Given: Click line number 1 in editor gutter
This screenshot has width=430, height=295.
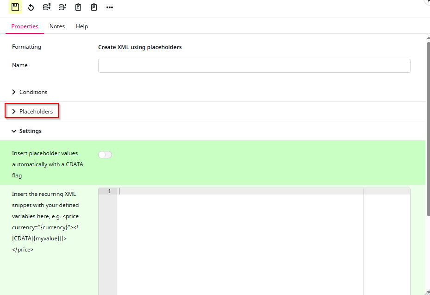Looking at the screenshot, I should (109, 191).
